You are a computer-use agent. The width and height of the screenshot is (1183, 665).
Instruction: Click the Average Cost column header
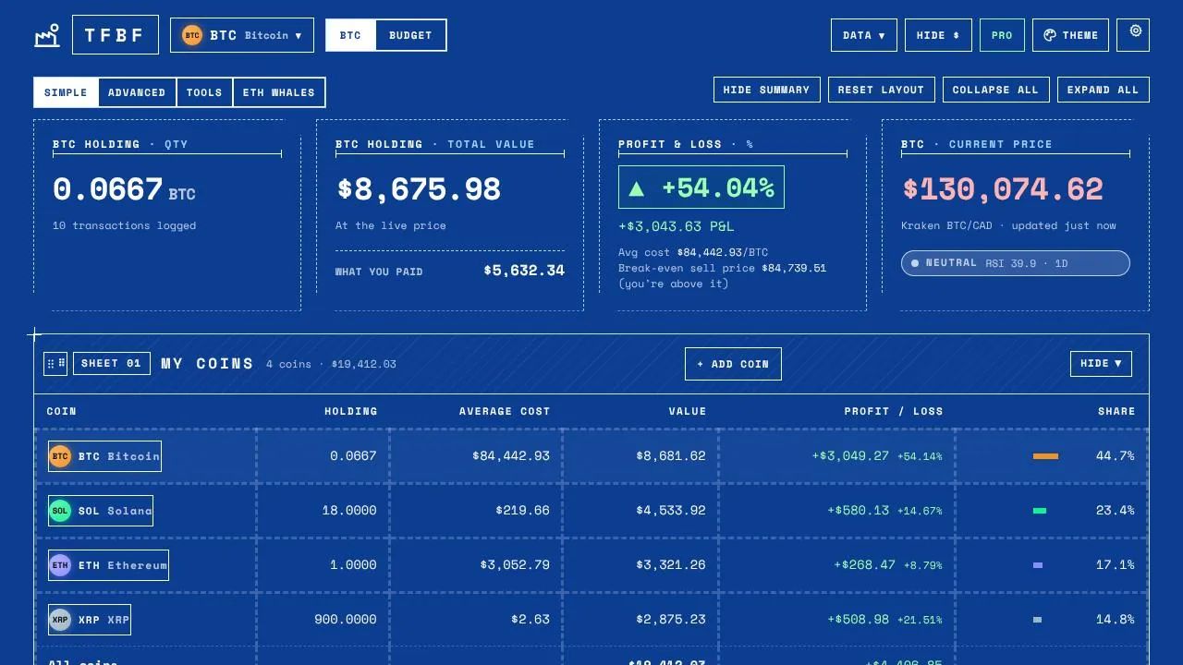[x=505, y=411]
